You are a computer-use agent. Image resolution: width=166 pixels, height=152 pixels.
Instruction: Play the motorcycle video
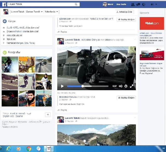click(x=62, y=86)
